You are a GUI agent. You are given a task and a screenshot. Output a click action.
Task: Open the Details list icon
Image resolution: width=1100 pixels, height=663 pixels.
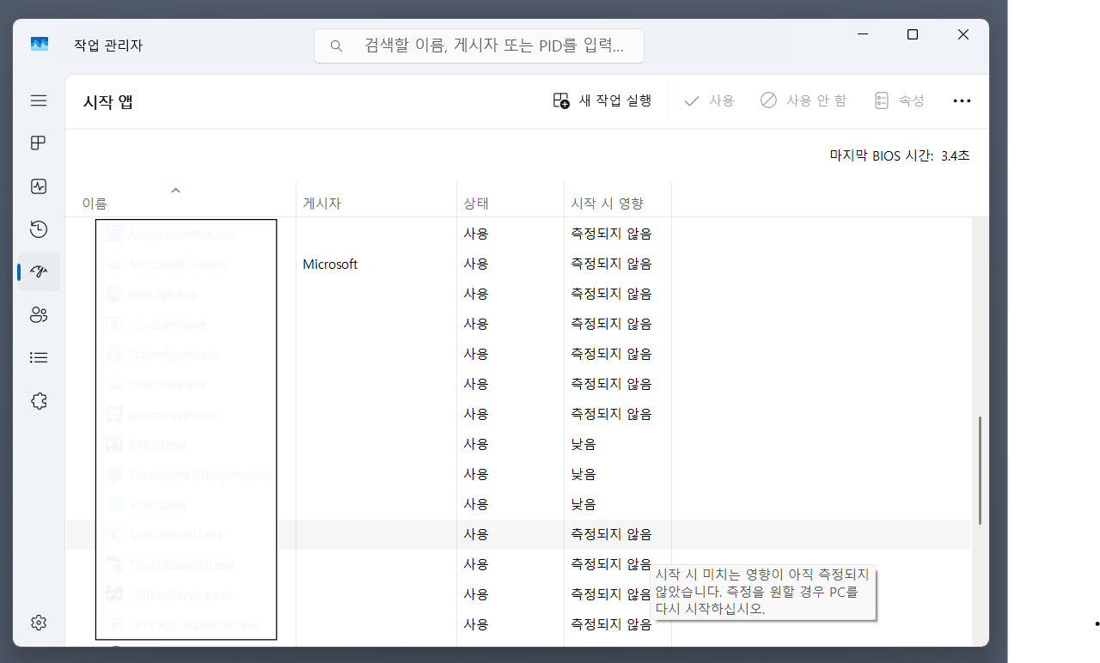pyautogui.click(x=39, y=358)
